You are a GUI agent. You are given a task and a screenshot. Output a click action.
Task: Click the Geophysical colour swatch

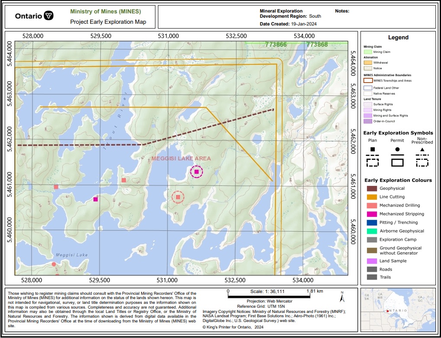(371, 188)
